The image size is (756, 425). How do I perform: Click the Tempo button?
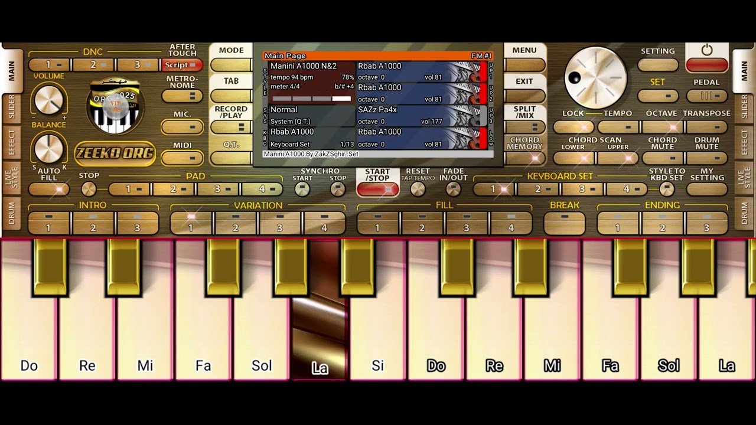click(618, 127)
